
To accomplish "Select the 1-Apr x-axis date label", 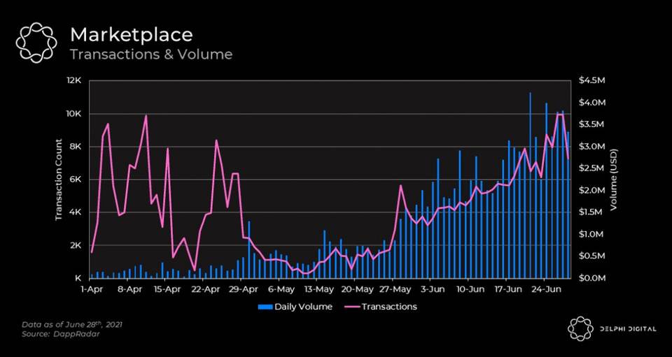I will click(x=92, y=289).
